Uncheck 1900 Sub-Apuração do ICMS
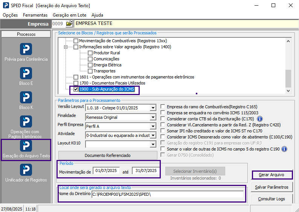The image size is (299, 212). (76, 89)
